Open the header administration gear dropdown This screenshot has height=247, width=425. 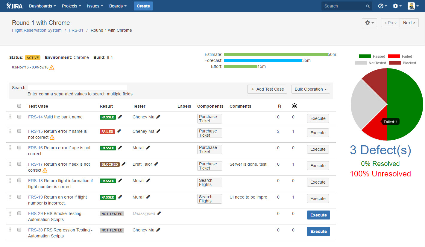(x=397, y=6)
